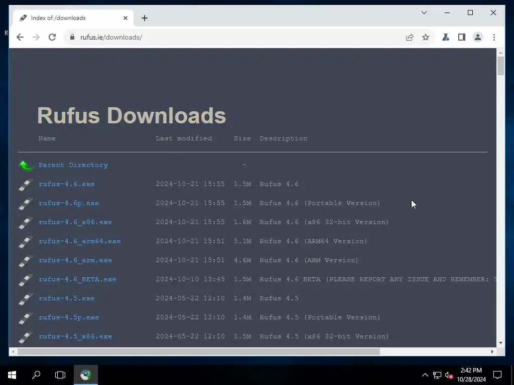Click the lock icon in address bar
This screenshot has height=385, width=514.
(72, 37)
